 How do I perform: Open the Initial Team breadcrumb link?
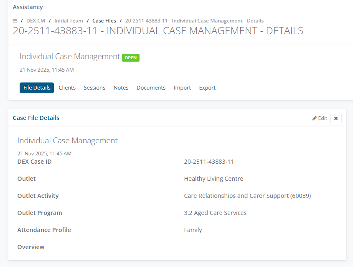(69, 20)
